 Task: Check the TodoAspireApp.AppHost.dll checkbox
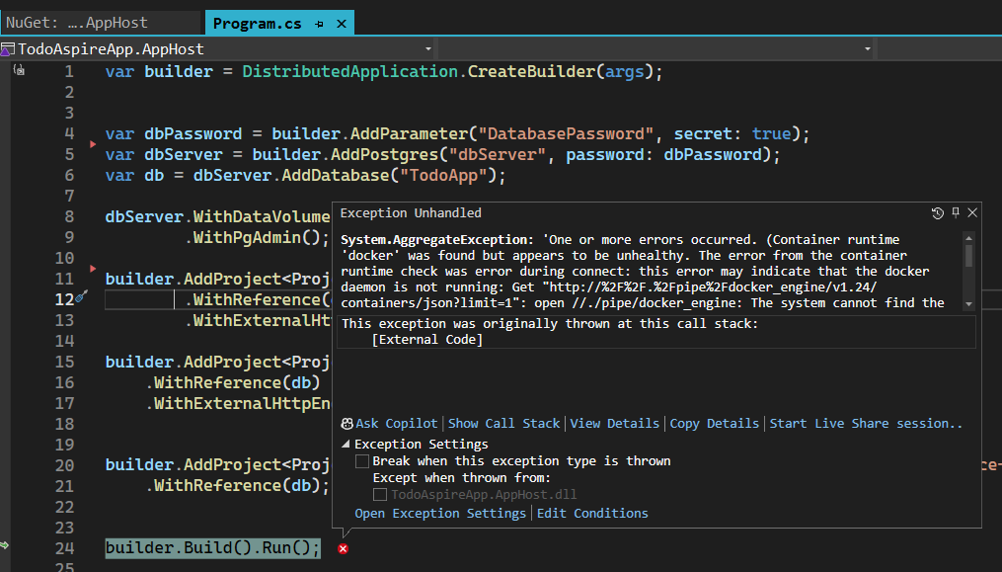point(380,495)
